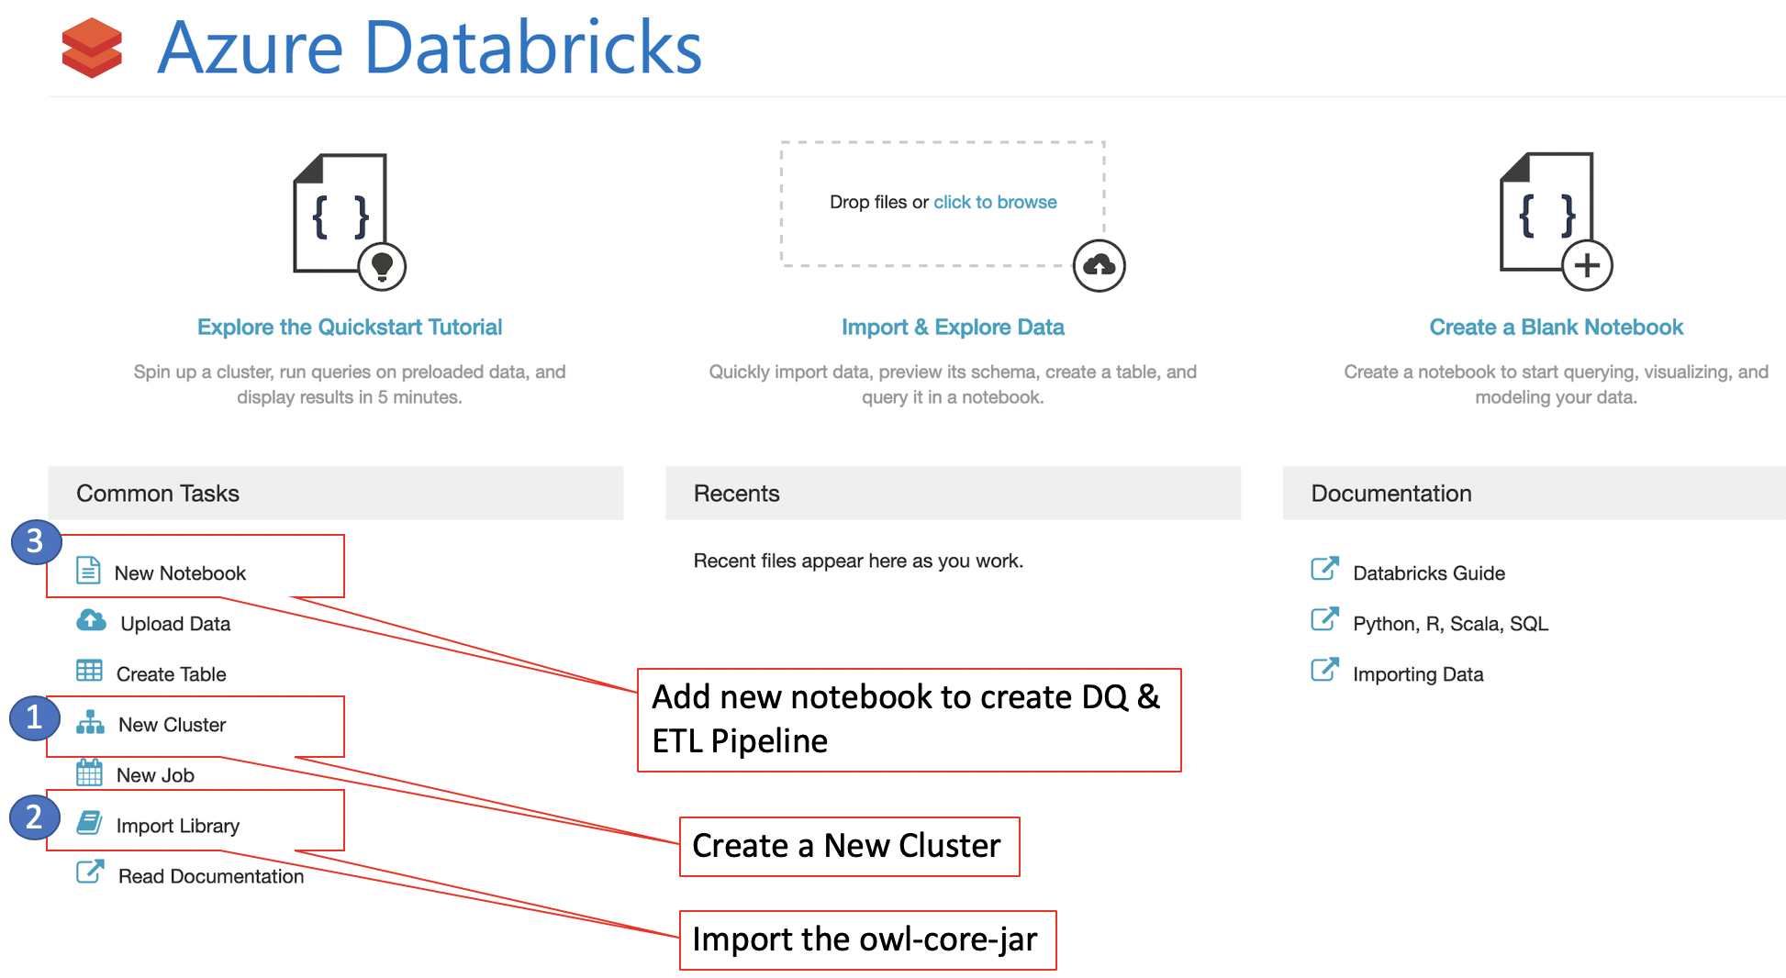
Task: Open Read Documentation task
Action: coord(211,876)
